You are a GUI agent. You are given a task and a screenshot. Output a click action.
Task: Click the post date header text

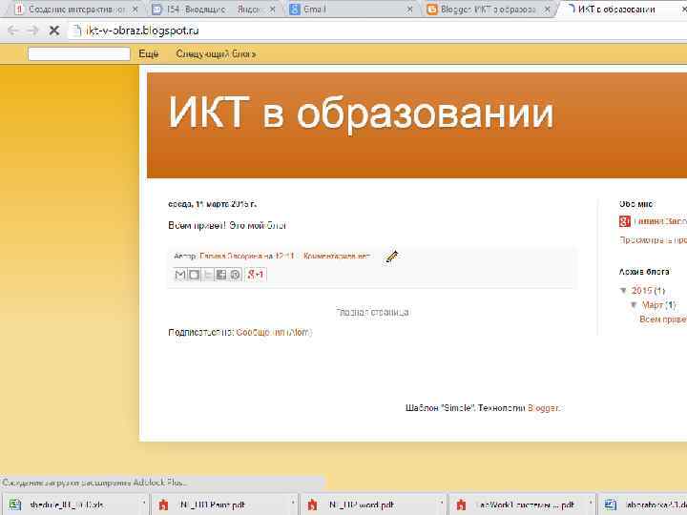click(x=213, y=204)
